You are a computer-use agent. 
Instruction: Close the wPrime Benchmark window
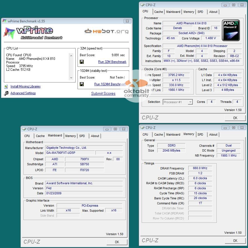click(127, 21)
